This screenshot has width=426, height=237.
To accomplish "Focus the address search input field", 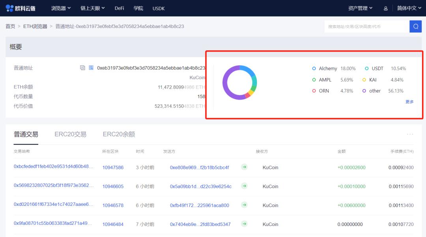I will click(x=367, y=26).
